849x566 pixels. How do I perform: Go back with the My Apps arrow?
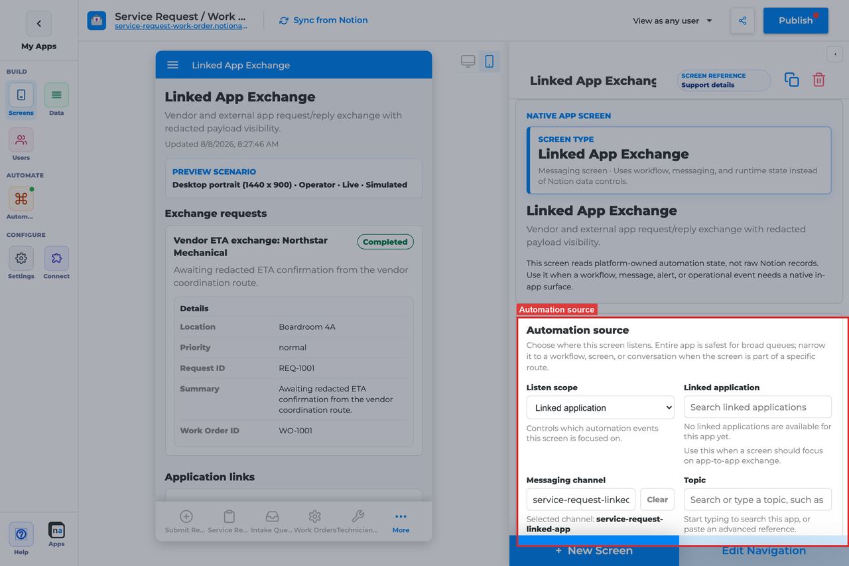click(x=38, y=24)
